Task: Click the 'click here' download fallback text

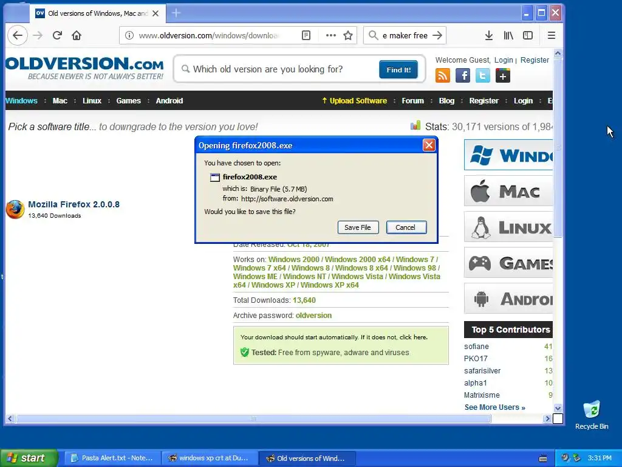Action: 413,337
